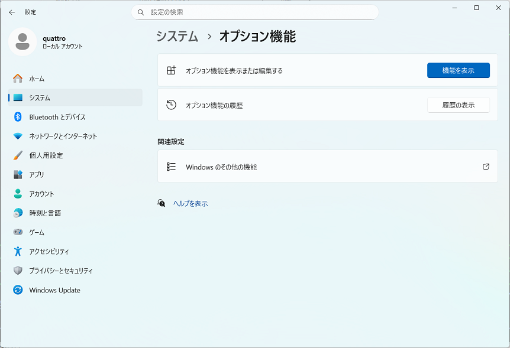
Task: Navigate to システム in the breadcrumb
Action: click(177, 36)
